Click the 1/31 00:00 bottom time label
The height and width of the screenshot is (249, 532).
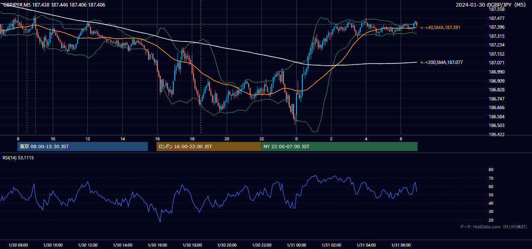(296, 245)
